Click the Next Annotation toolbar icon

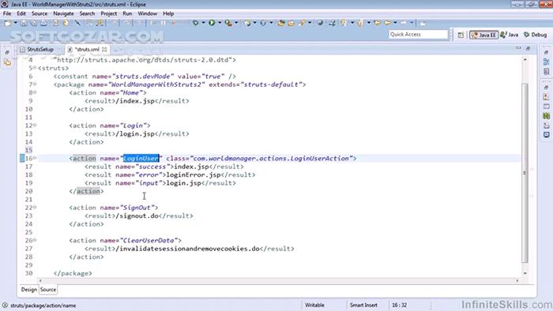(344, 23)
